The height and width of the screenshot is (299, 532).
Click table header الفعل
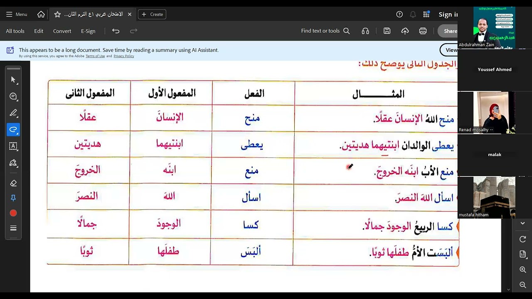(254, 93)
